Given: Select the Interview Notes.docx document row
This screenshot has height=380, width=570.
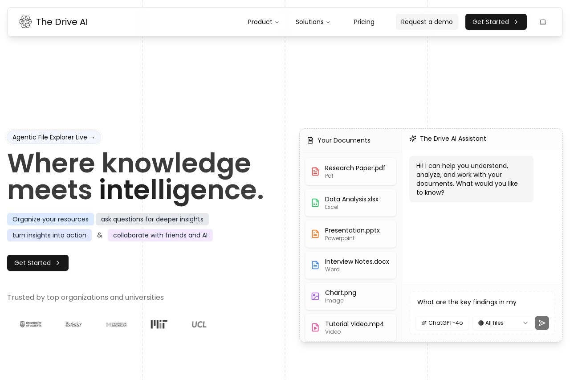Looking at the screenshot, I should click(350, 265).
